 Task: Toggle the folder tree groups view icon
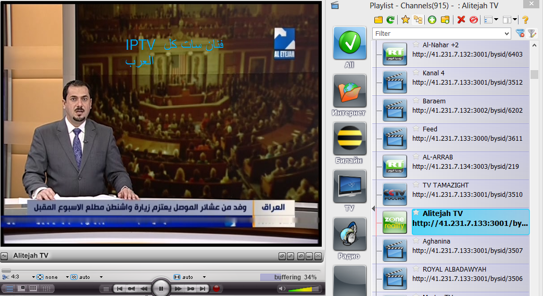click(418, 20)
